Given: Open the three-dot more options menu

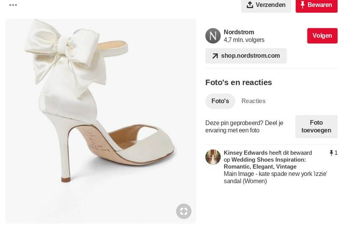Looking at the screenshot, I should pyautogui.click(x=13, y=5).
